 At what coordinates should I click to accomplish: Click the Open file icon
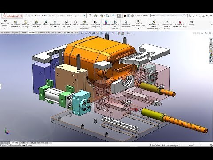click(x=95, y=16)
